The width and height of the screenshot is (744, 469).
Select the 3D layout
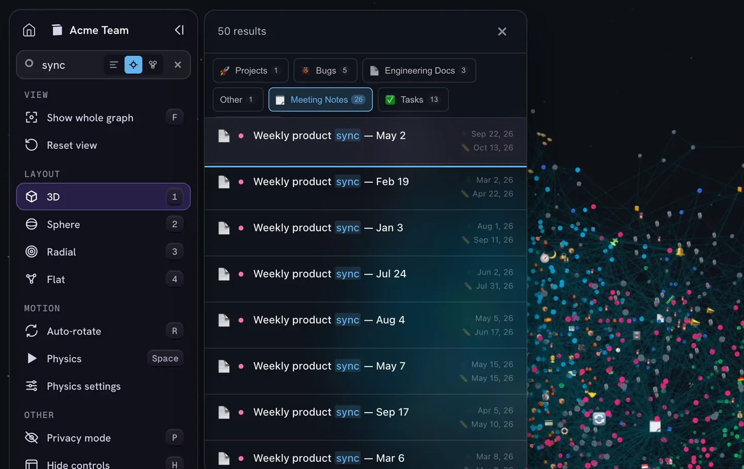103,197
